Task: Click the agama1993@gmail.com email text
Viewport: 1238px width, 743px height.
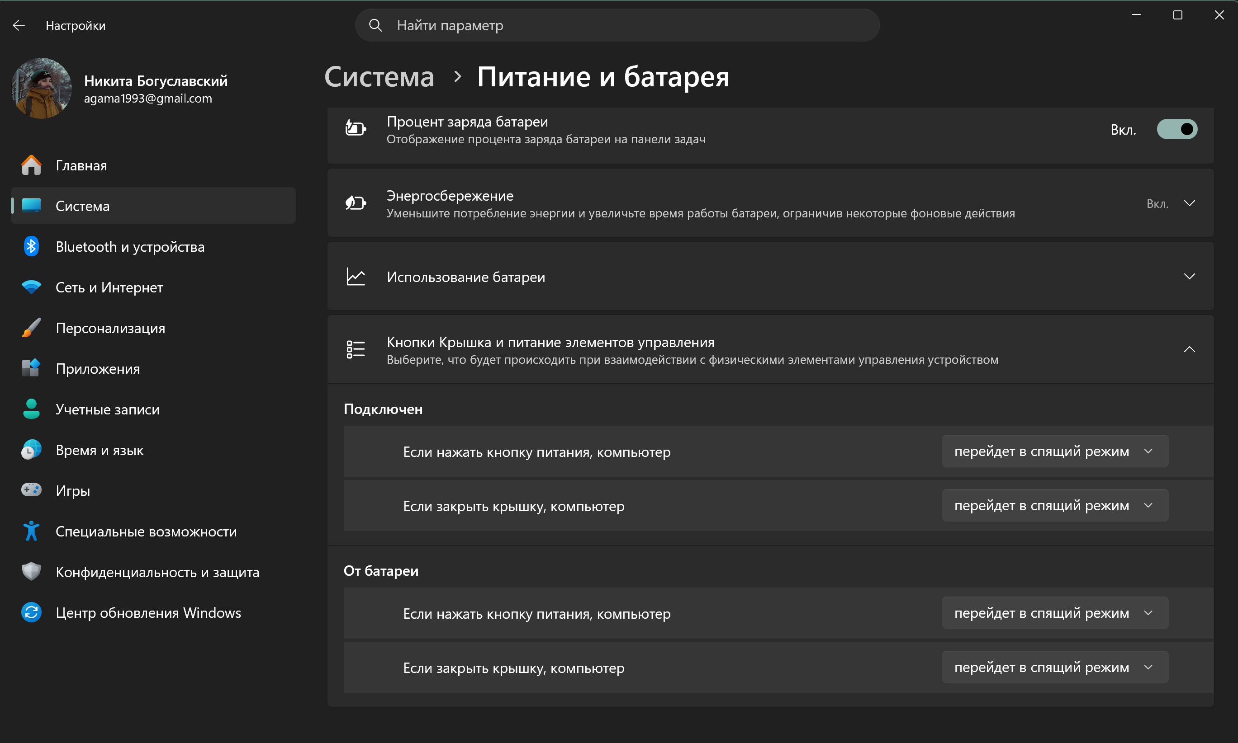Action: point(148,99)
